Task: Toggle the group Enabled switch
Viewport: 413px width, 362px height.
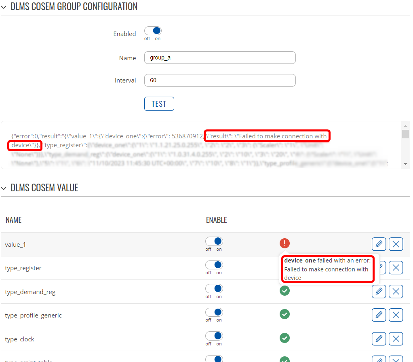Action: [153, 31]
